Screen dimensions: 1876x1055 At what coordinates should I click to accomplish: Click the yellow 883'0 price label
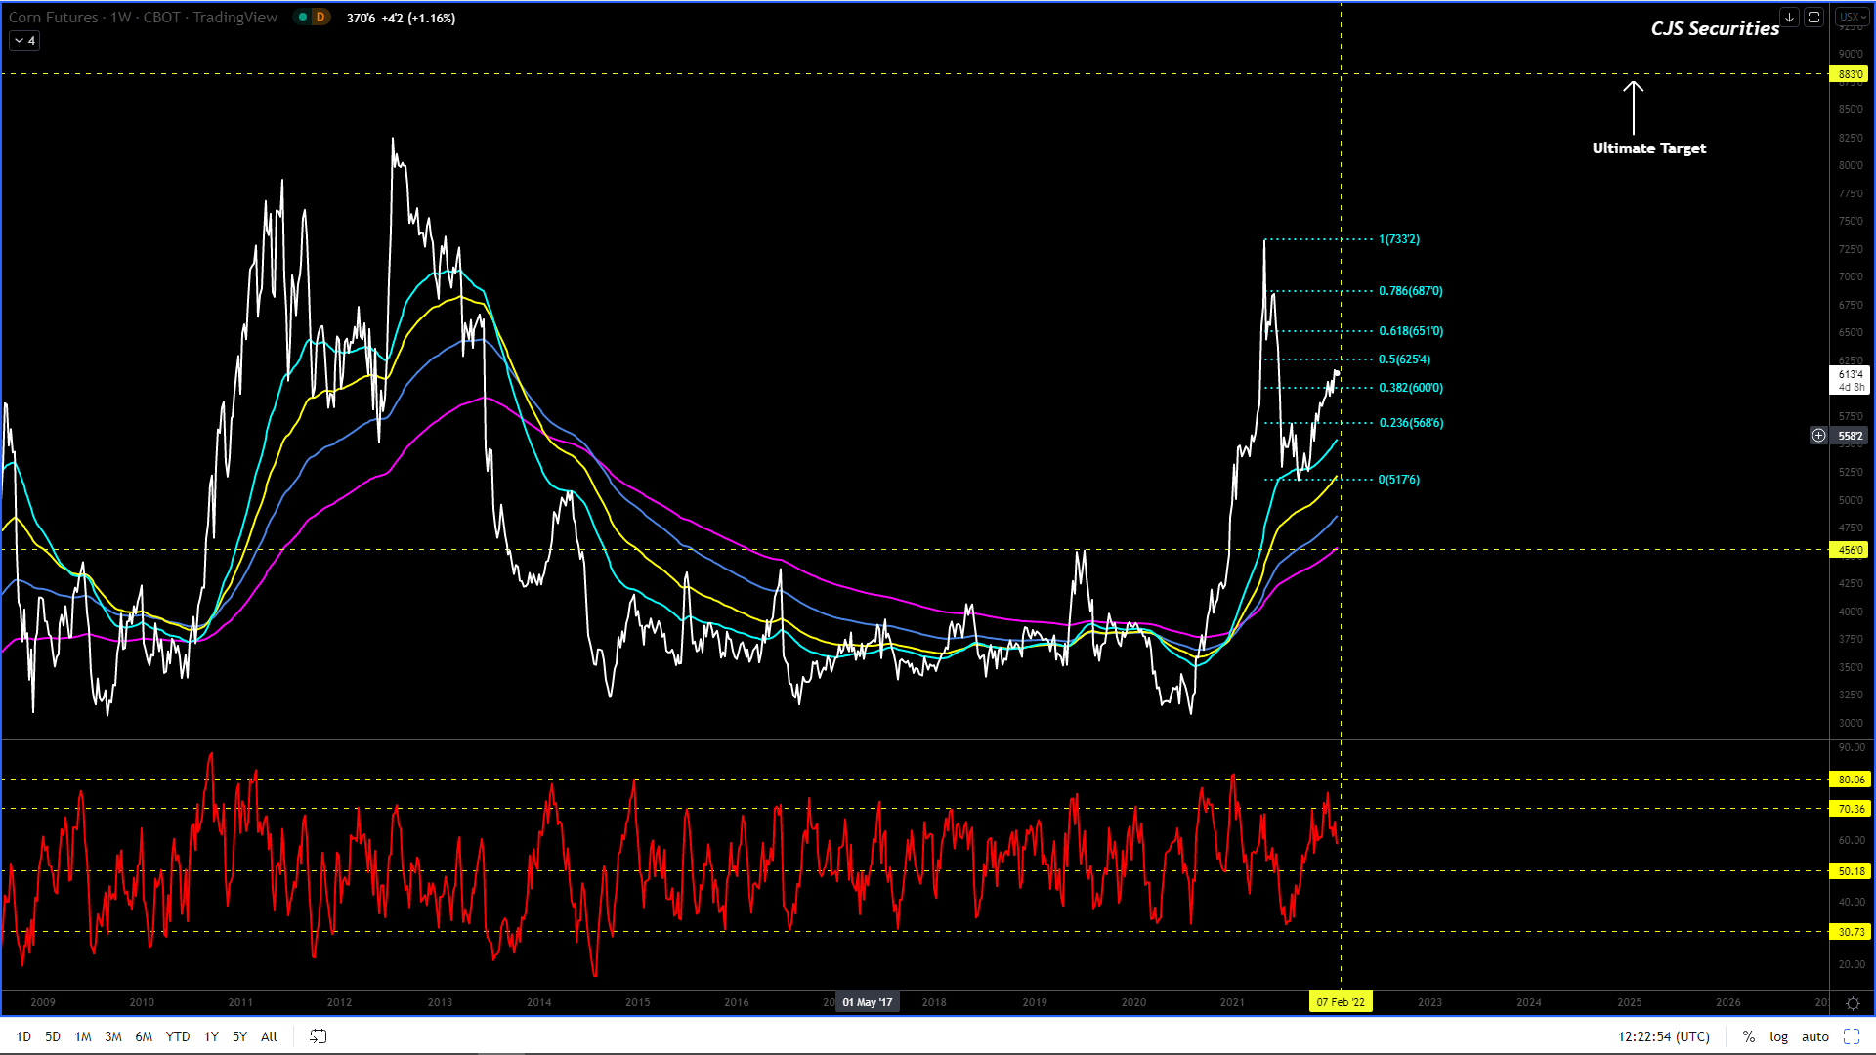tap(1849, 74)
